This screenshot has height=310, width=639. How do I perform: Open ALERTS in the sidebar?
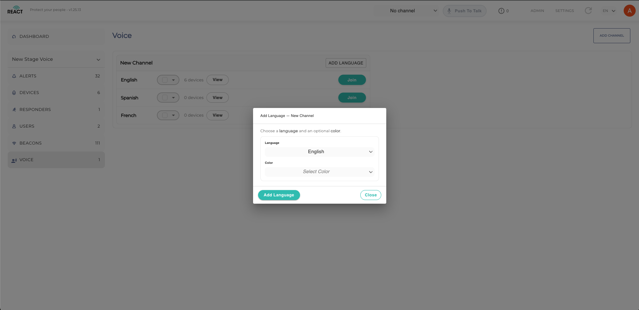point(56,76)
